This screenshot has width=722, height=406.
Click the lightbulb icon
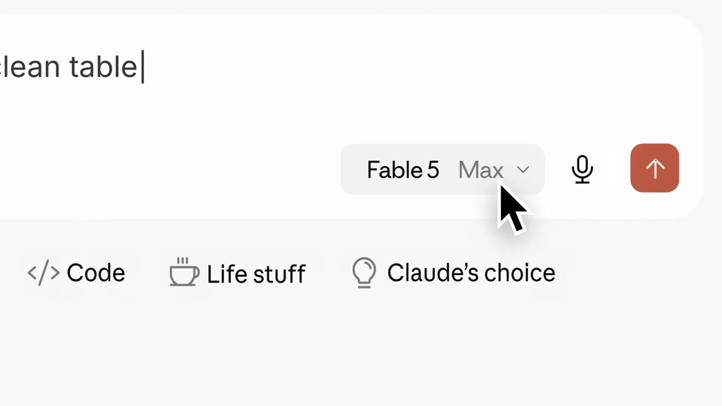coord(364,273)
